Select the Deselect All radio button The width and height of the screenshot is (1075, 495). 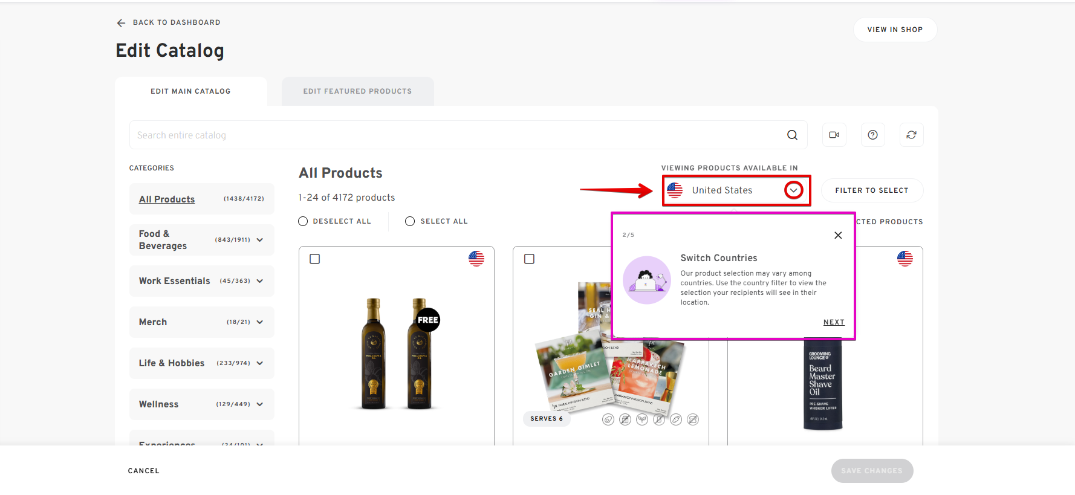click(x=303, y=221)
